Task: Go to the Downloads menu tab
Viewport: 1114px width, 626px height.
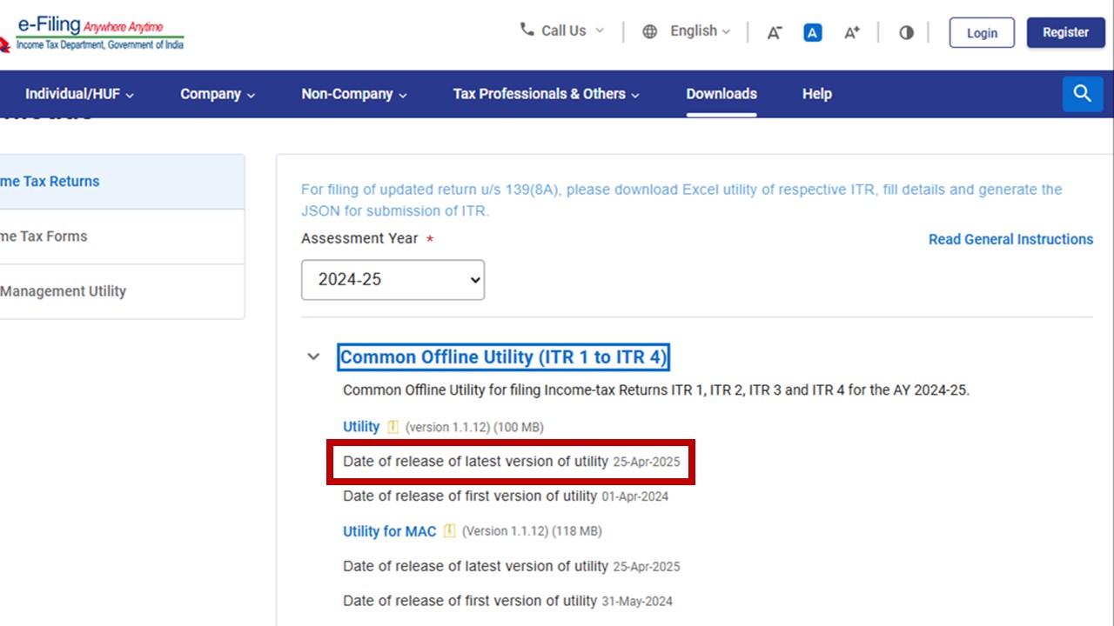Action: pos(721,94)
